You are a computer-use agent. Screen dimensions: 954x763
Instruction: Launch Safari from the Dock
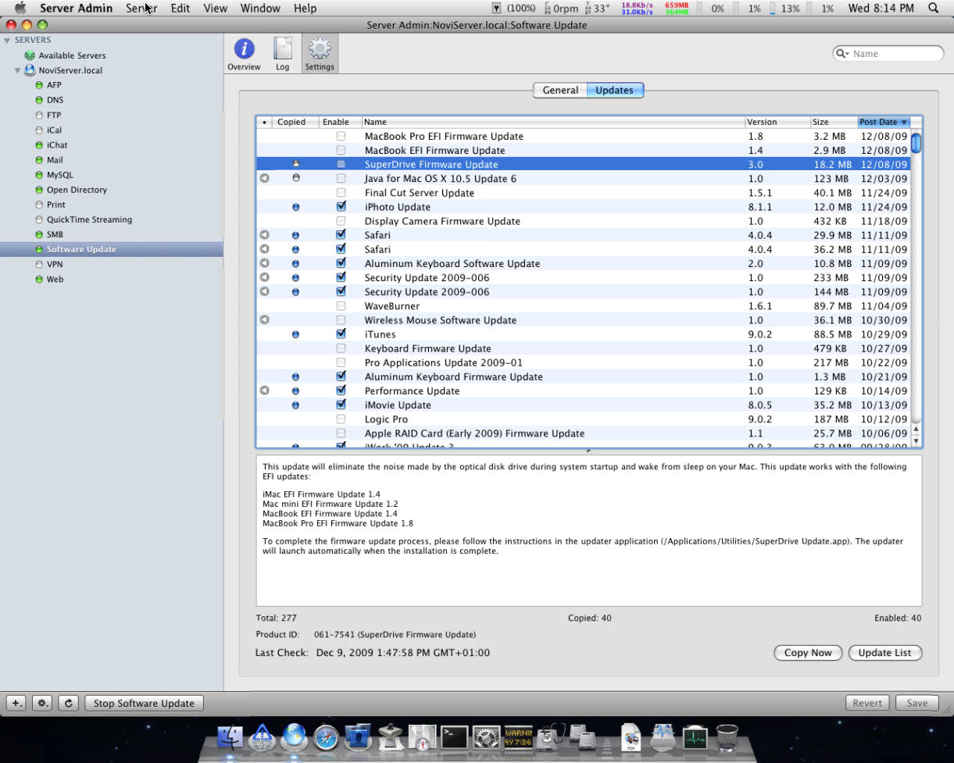(x=326, y=736)
